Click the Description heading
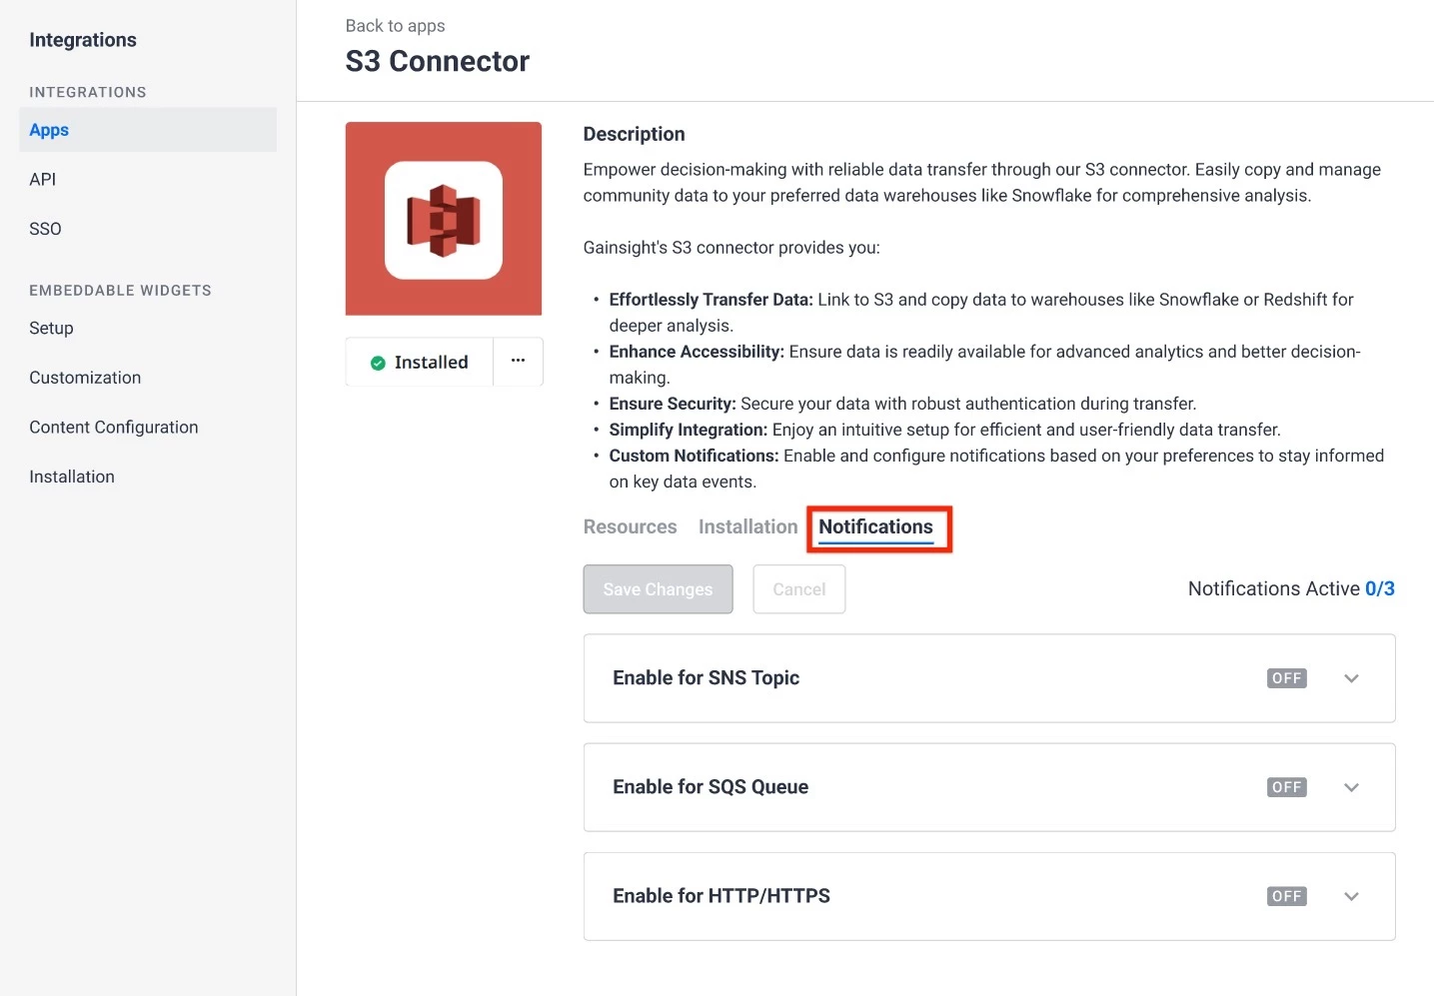The height and width of the screenshot is (996, 1434). (634, 134)
